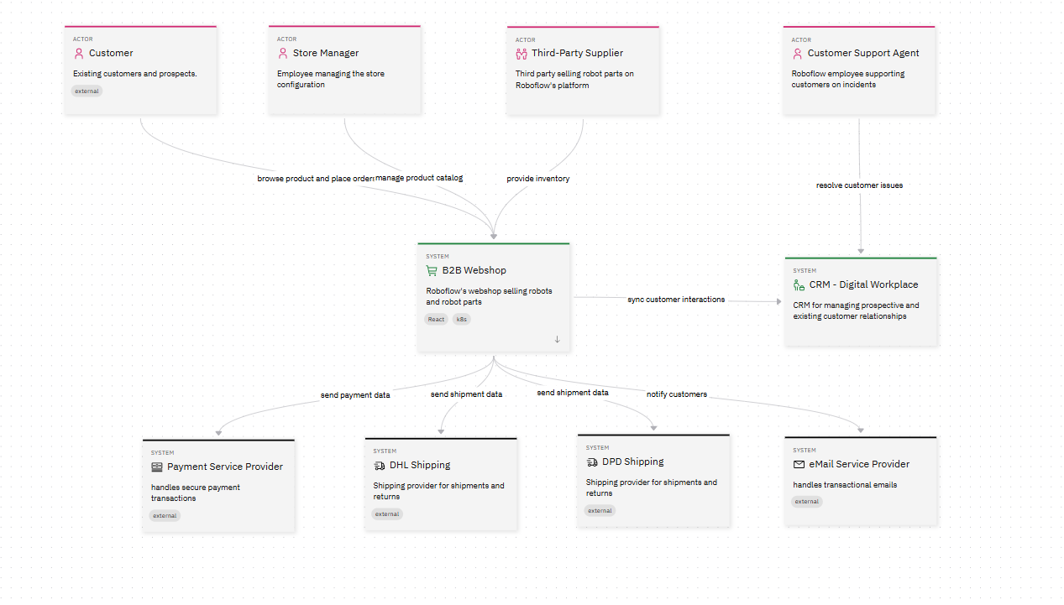Select the person icon on the Customer card
Image resolution: width=1064 pixels, height=605 pixels.
coord(79,53)
